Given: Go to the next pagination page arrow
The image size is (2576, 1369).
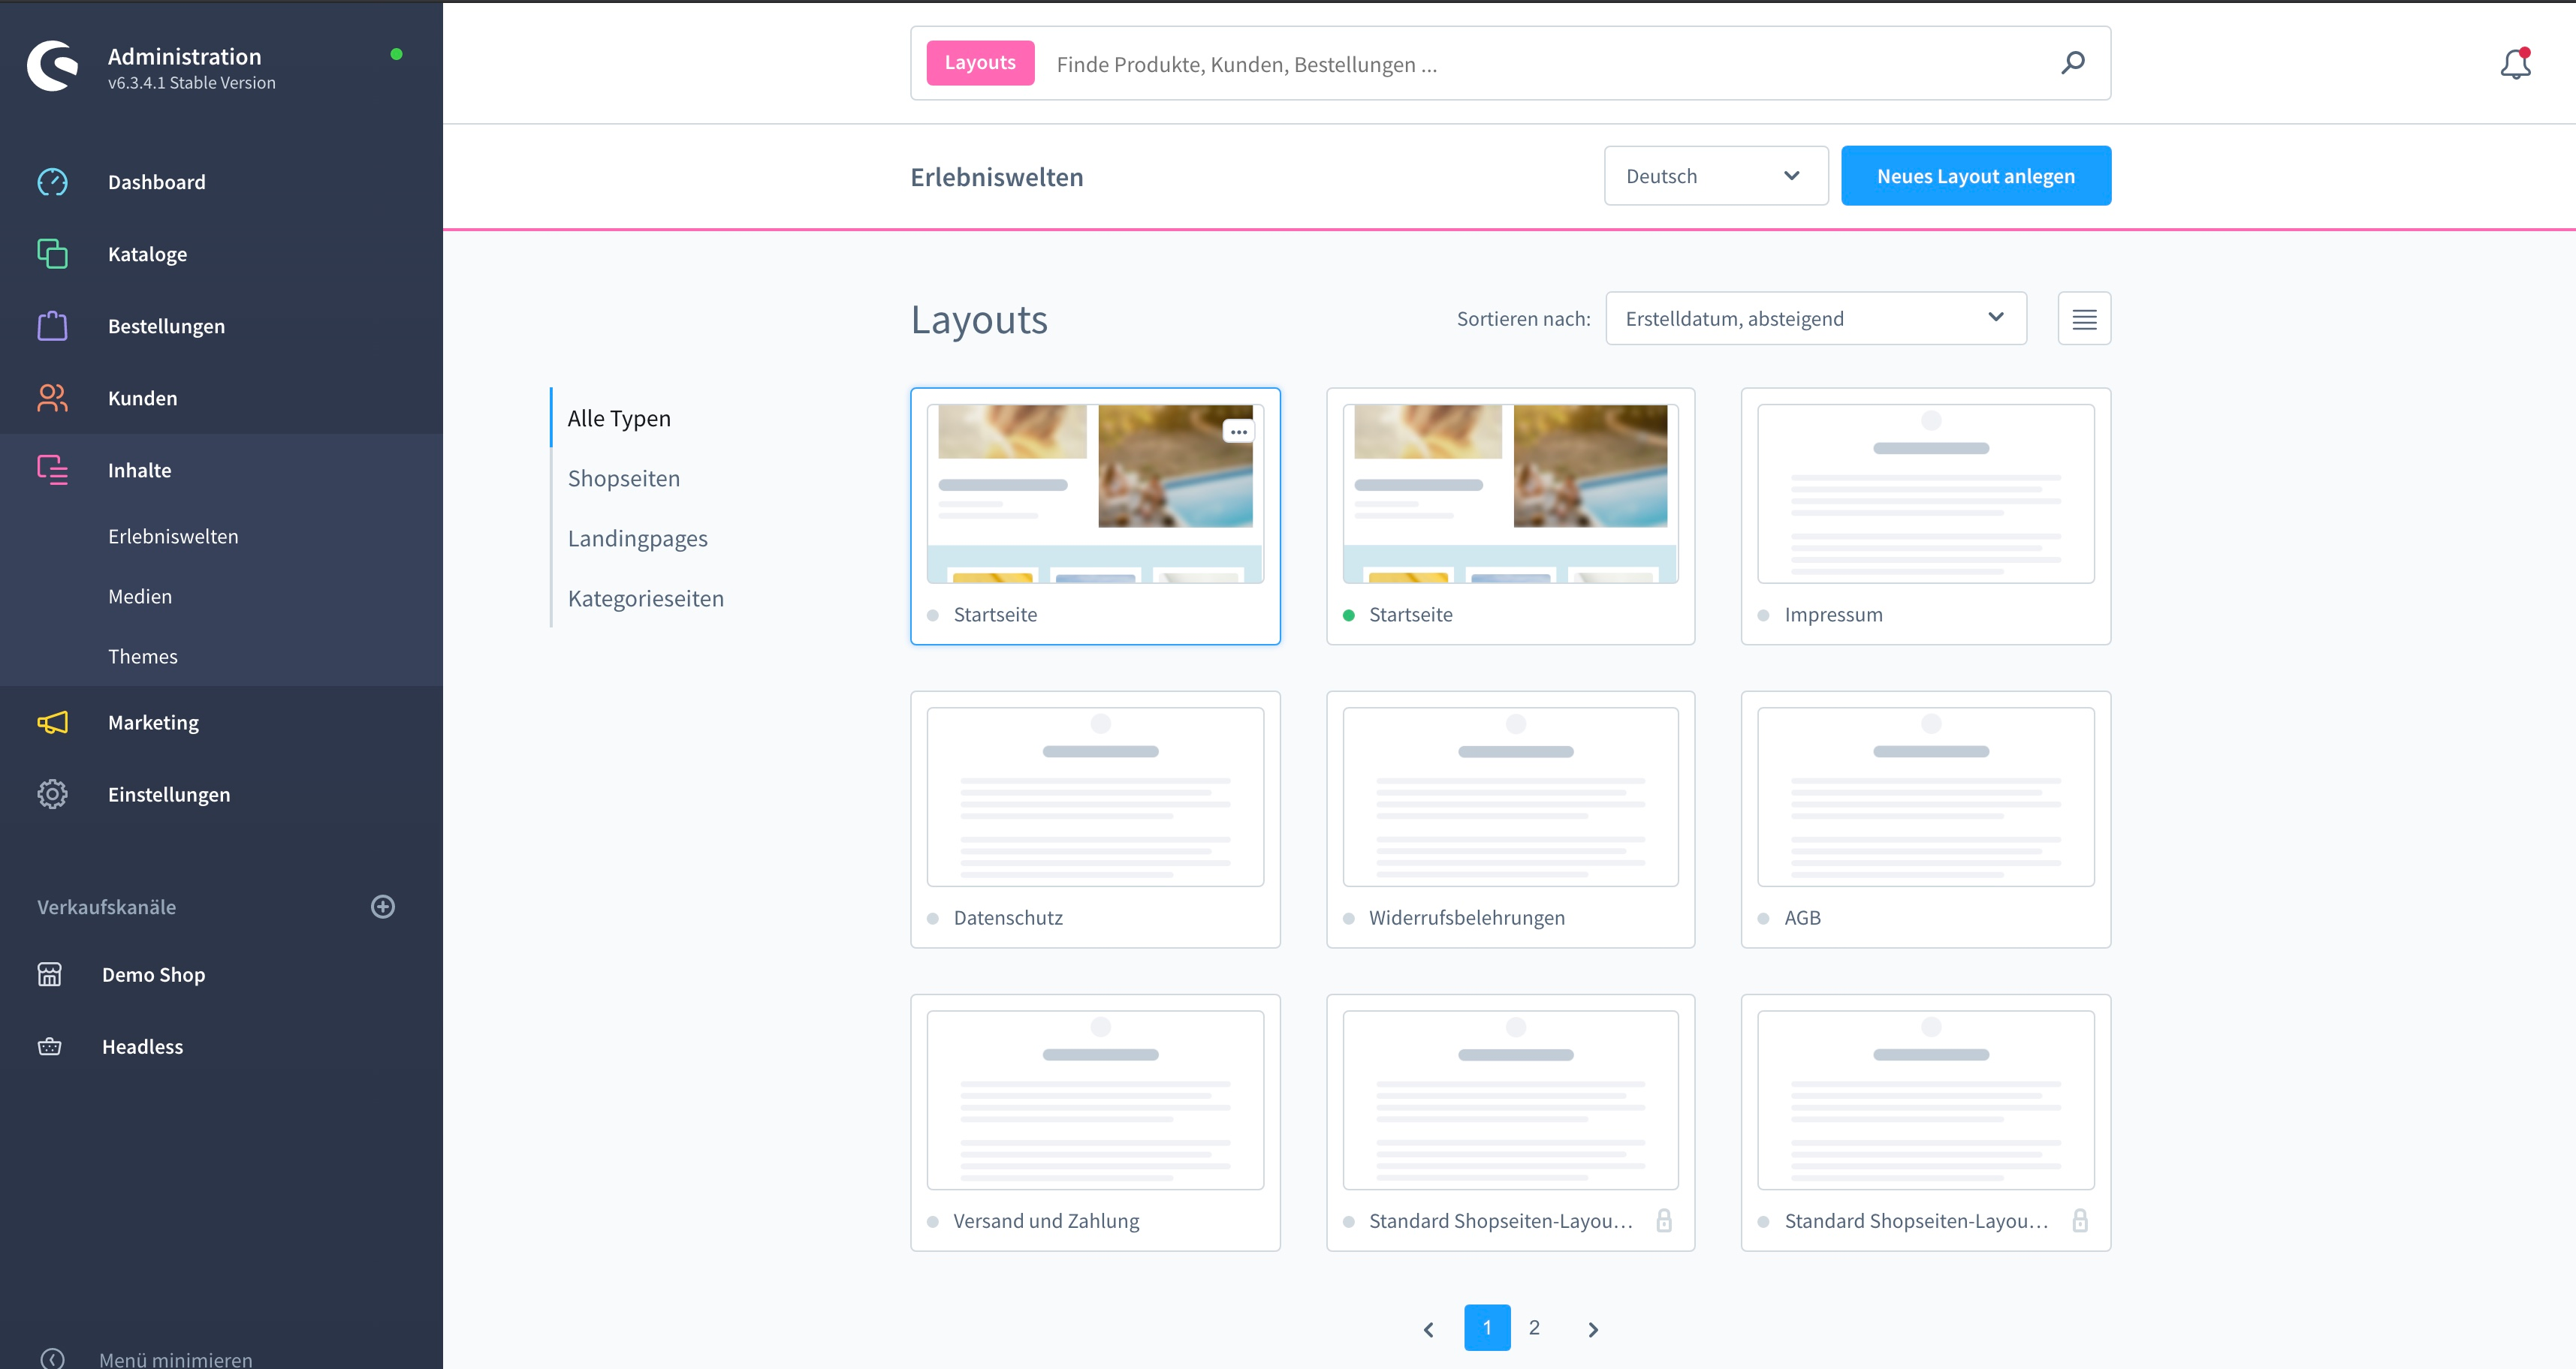Looking at the screenshot, I should coord(1593,1329).
